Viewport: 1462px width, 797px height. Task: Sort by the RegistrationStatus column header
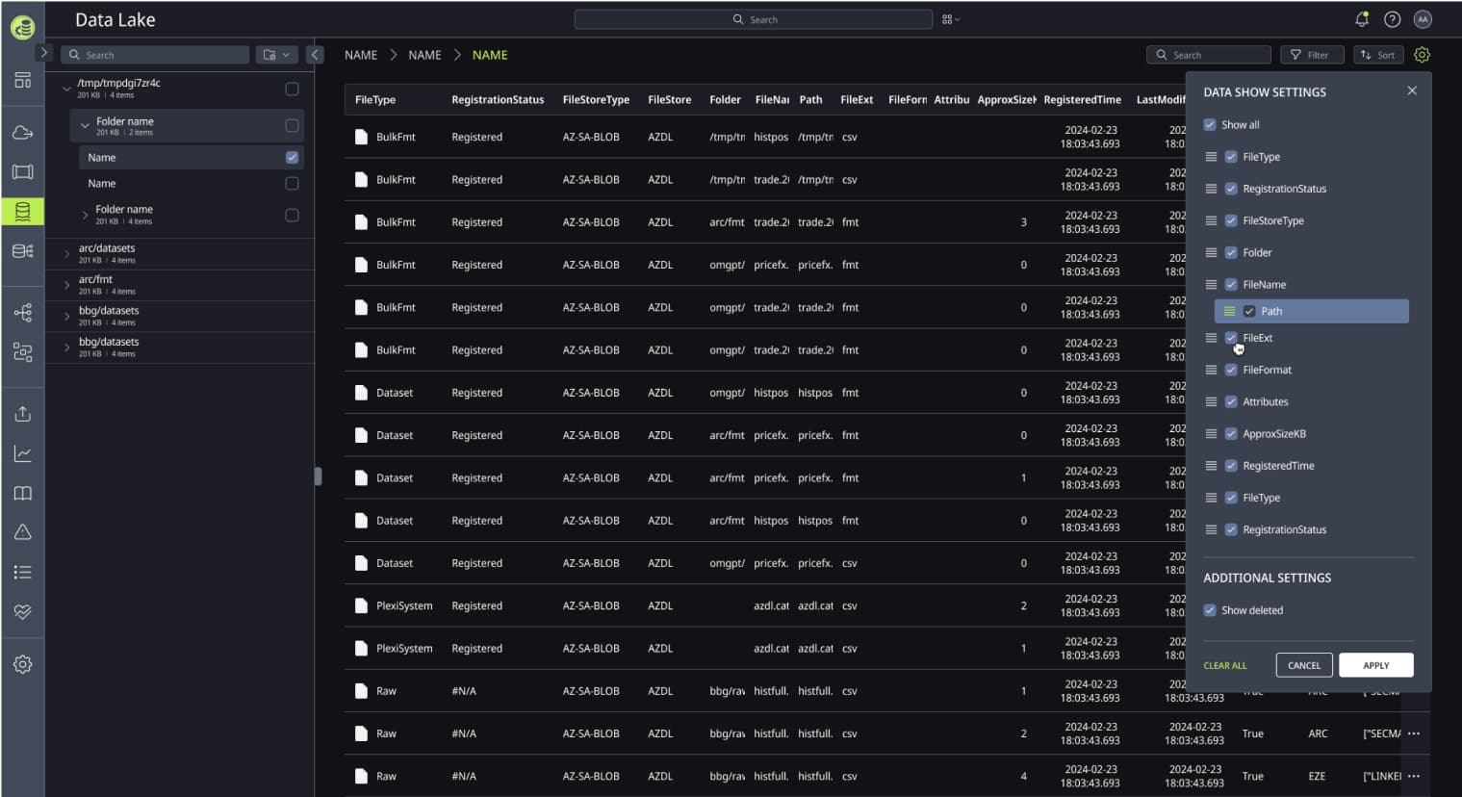[498, 99]
